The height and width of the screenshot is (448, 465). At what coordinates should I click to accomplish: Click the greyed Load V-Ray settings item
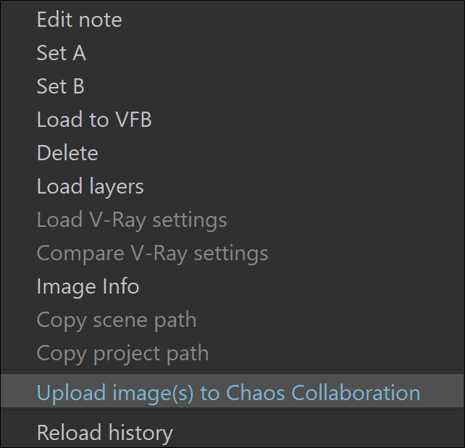pos(232,220)
